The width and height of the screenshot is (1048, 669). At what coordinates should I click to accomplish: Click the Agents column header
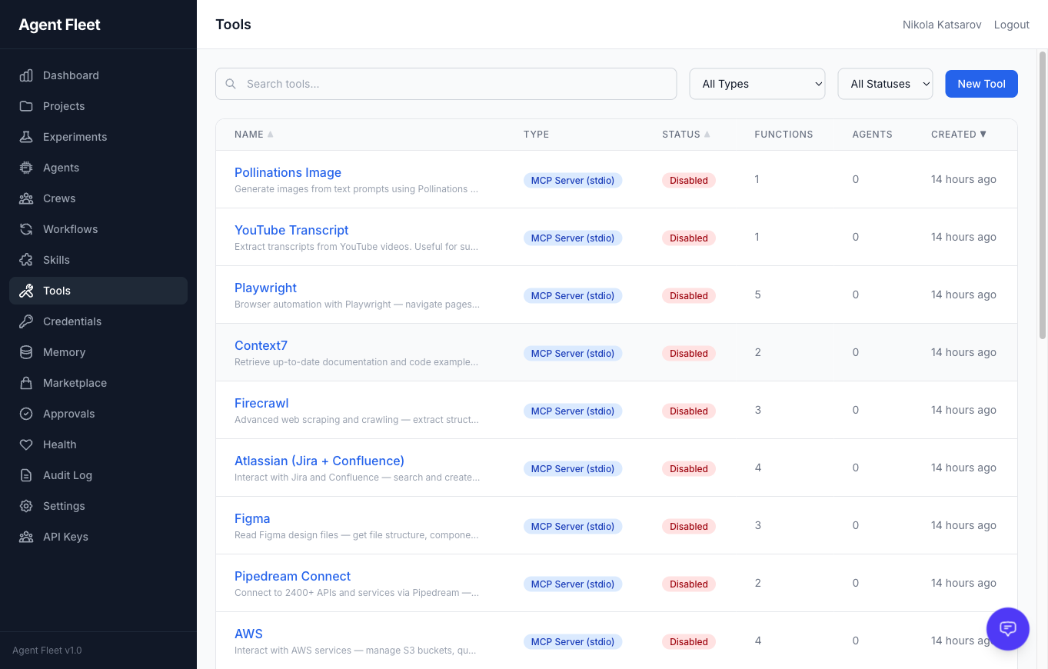pos(872,134)
